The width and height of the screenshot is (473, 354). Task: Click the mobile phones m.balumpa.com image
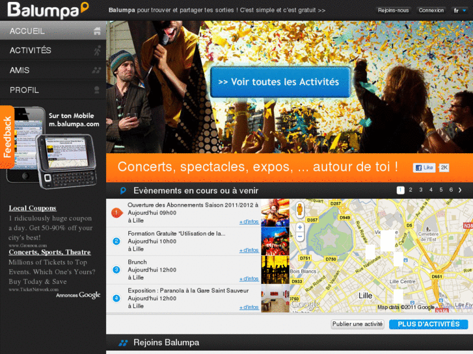53,147
